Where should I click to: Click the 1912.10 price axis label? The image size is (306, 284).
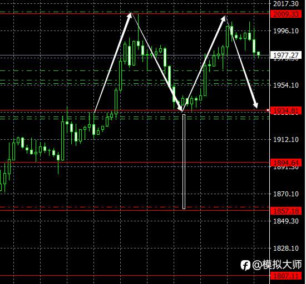tap(286, 139)
